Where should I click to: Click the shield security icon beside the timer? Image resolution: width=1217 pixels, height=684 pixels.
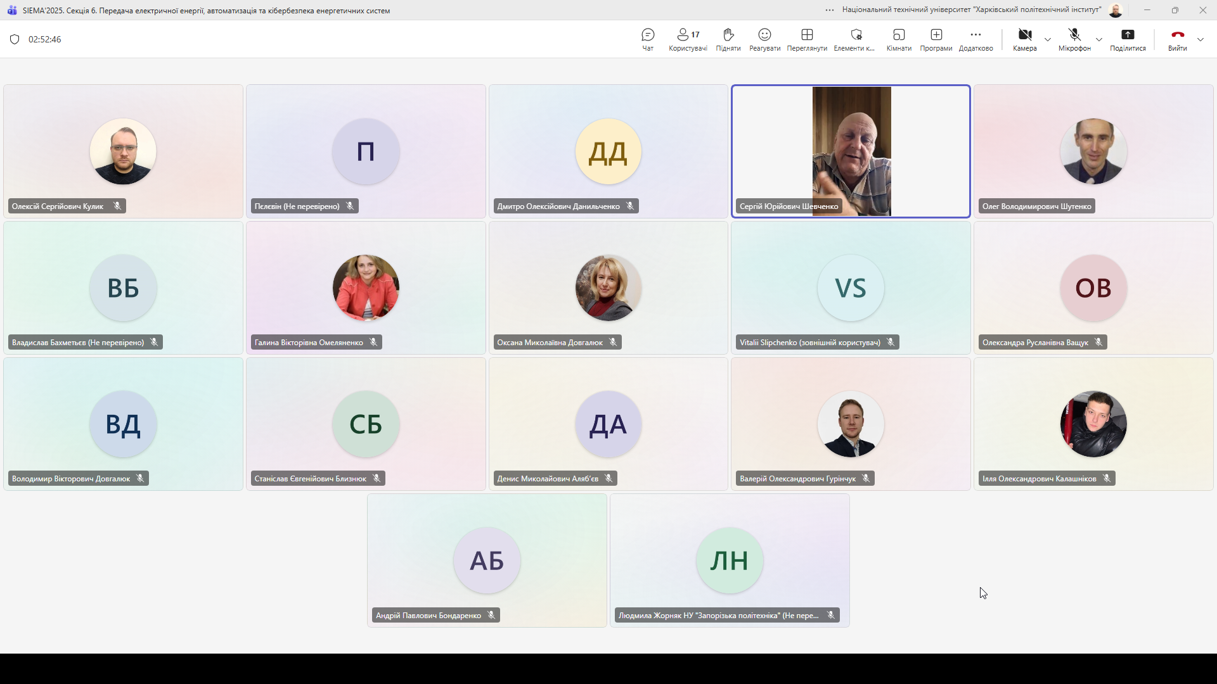pos(15,39)
